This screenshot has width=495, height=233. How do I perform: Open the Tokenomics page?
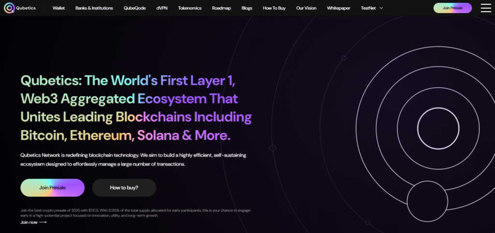189,8
